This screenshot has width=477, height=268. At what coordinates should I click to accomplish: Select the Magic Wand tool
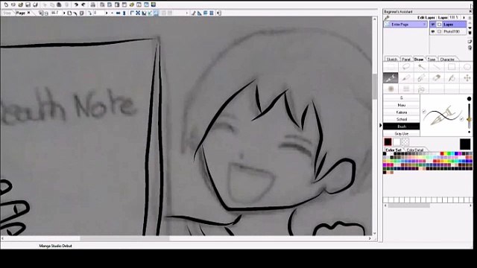coord(421,67)
